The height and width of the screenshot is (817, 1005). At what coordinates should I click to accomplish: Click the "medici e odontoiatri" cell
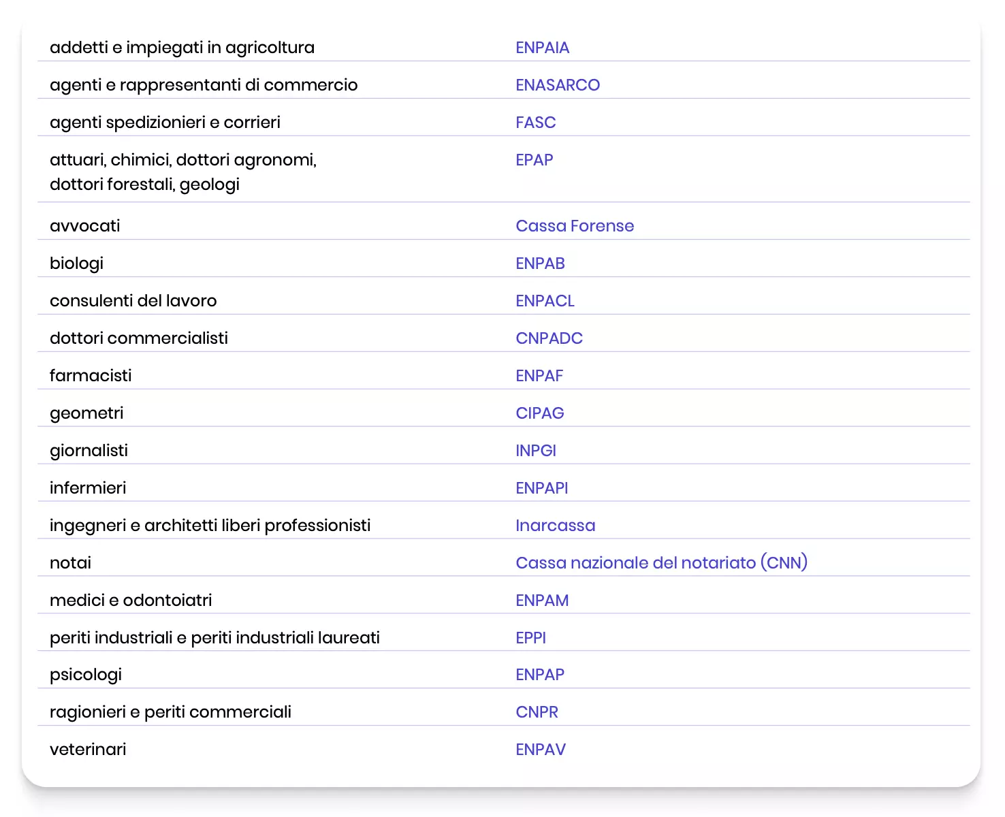(x=131, y=600)
